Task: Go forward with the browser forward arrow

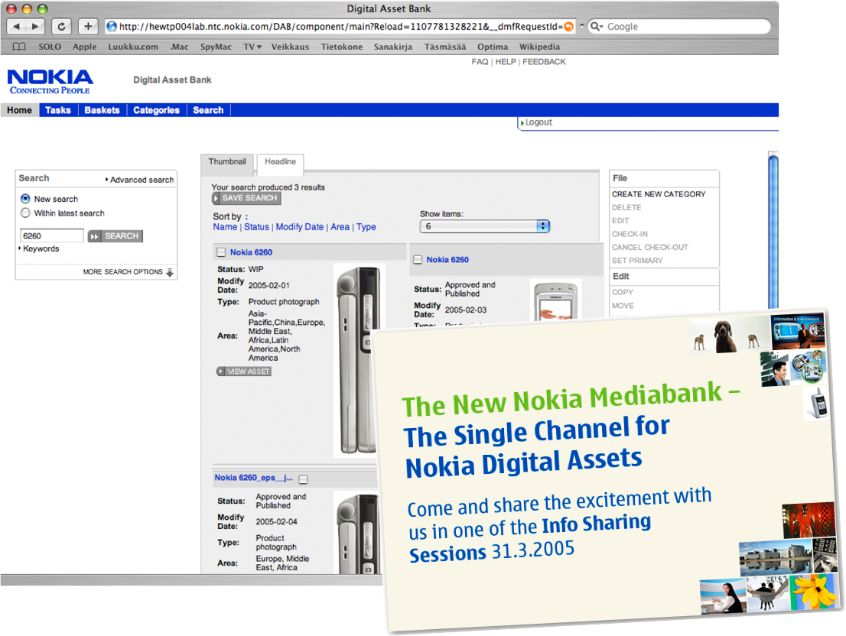Action: click(35, 26)
